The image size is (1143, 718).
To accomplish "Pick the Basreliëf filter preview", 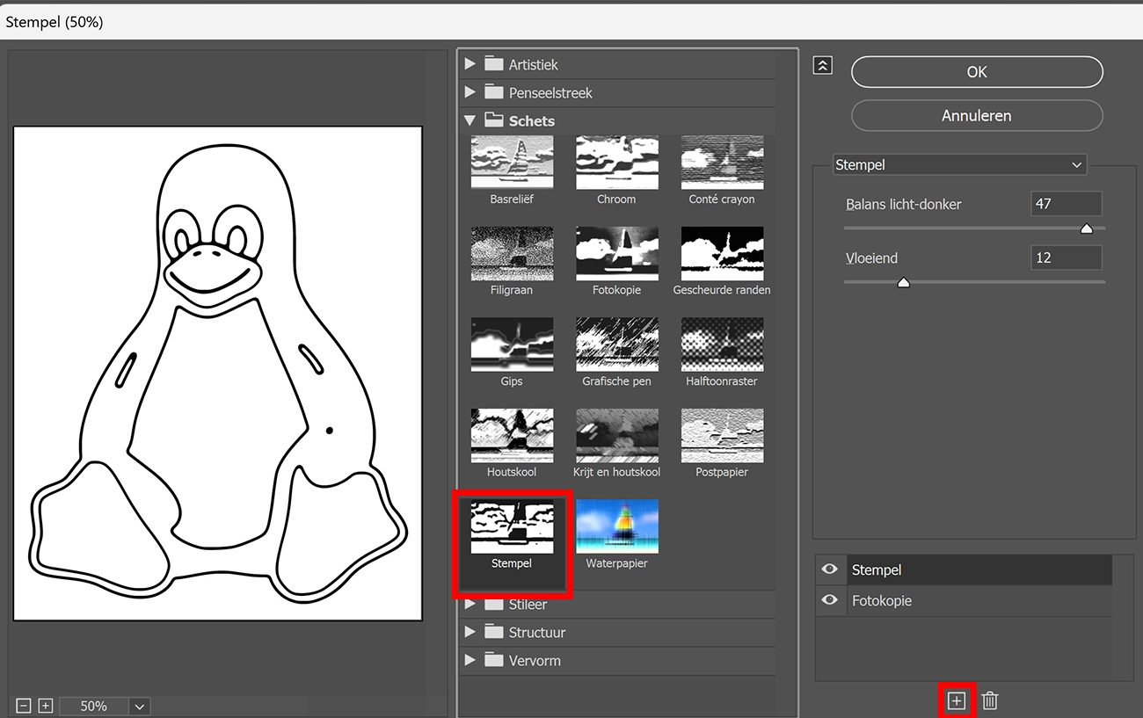I will [x=512, y=162].
